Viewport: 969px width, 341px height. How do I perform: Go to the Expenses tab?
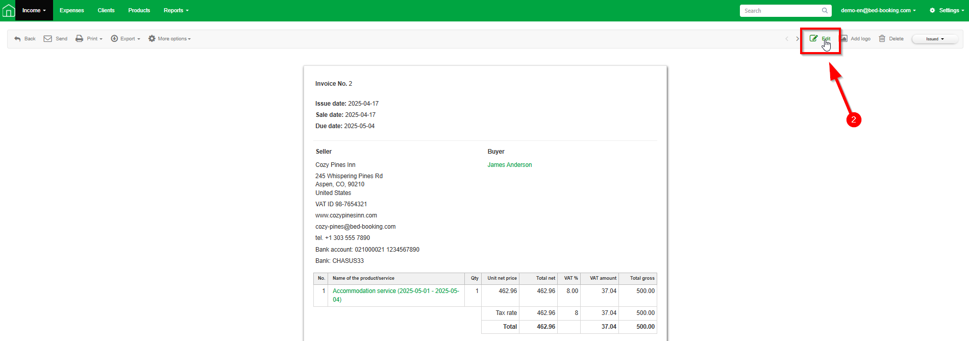pyautogui.click(x=71, y=10)
